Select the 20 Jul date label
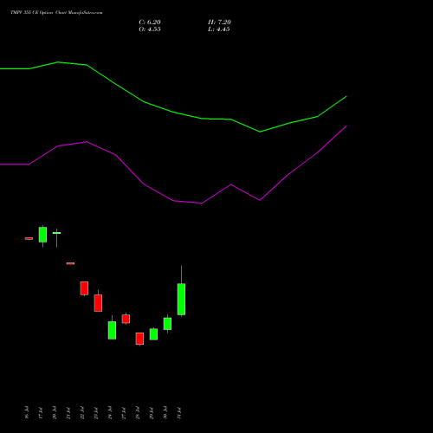 click(55, 412)
